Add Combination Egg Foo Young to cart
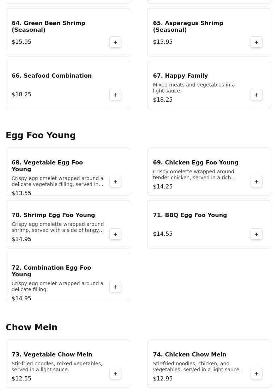Viewport: 277px width, 390px height. pyautogui.click(x=115, y=287)
